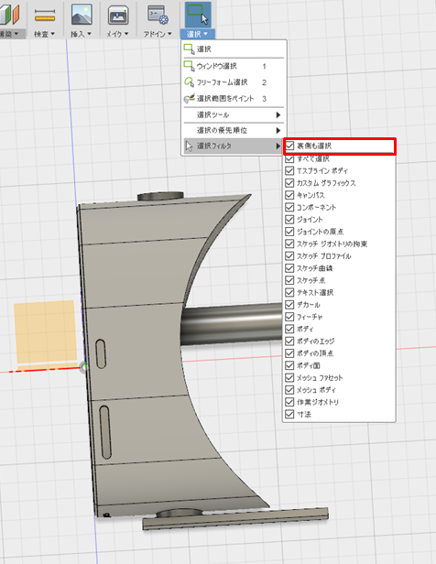The width and height of the screenshot is (436, 564).
Task: Click the 挿入 (Insert) picture icon
Action: 82,15
